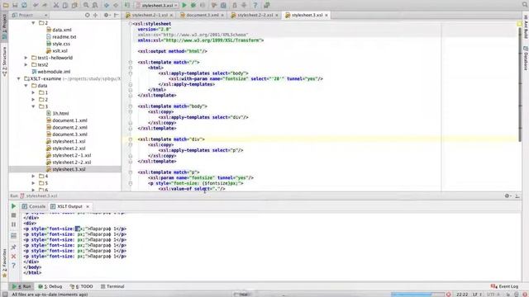
Task: Expand folder 5 in the Project tree
Action: (x=33, y=183)
